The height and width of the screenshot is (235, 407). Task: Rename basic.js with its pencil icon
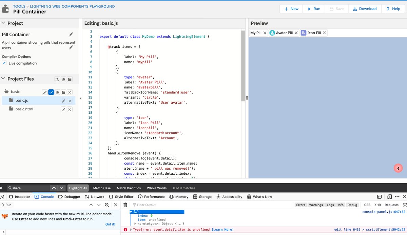pyautogui.click(x=63, y=101)
